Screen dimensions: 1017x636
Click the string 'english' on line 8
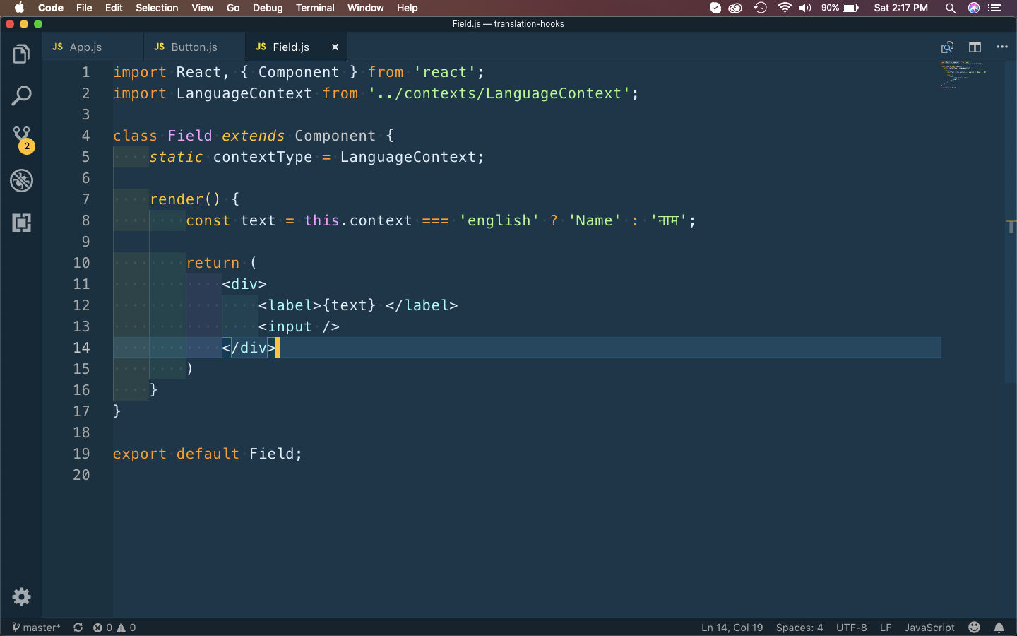coord(499,220)
